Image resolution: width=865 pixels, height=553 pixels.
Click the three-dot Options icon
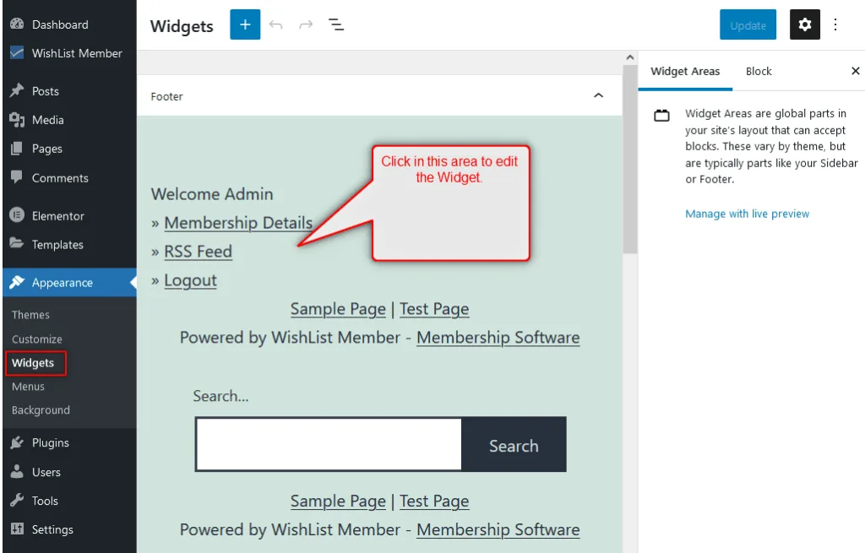click(x=835, y=24)
